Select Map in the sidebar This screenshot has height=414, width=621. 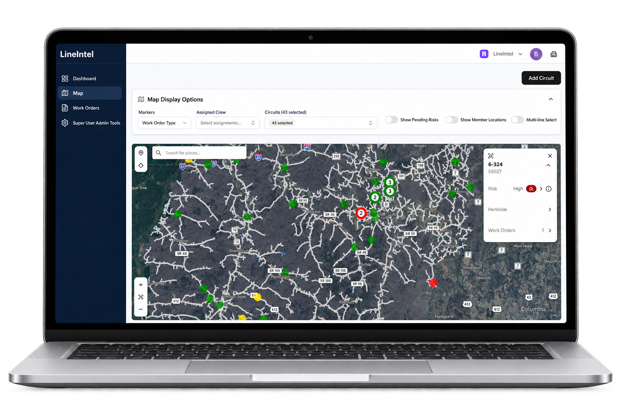pyautogui.click(x=90, y=93)
